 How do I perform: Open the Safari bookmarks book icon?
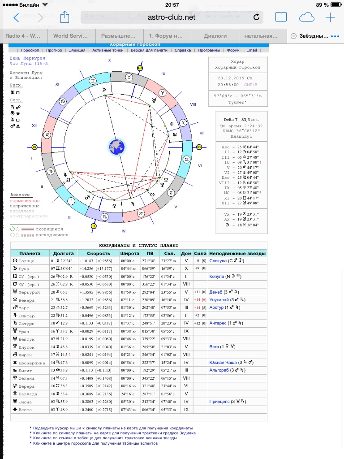[281, 17]
